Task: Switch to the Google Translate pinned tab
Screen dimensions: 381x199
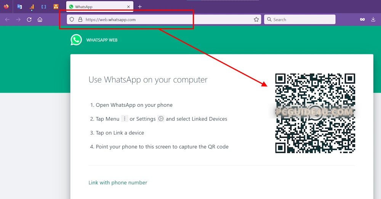Action: 19,6
